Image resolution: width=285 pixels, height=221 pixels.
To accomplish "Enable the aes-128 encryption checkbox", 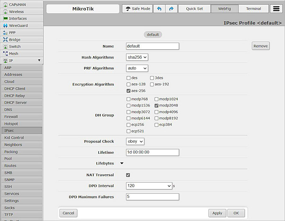I will 128,84.
